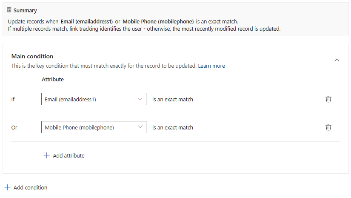Open the Mobile Phone (mobilephone) attribute dropdown
Image resolution: width=351 pixels, height=198 pixels.
pos(89,127)
